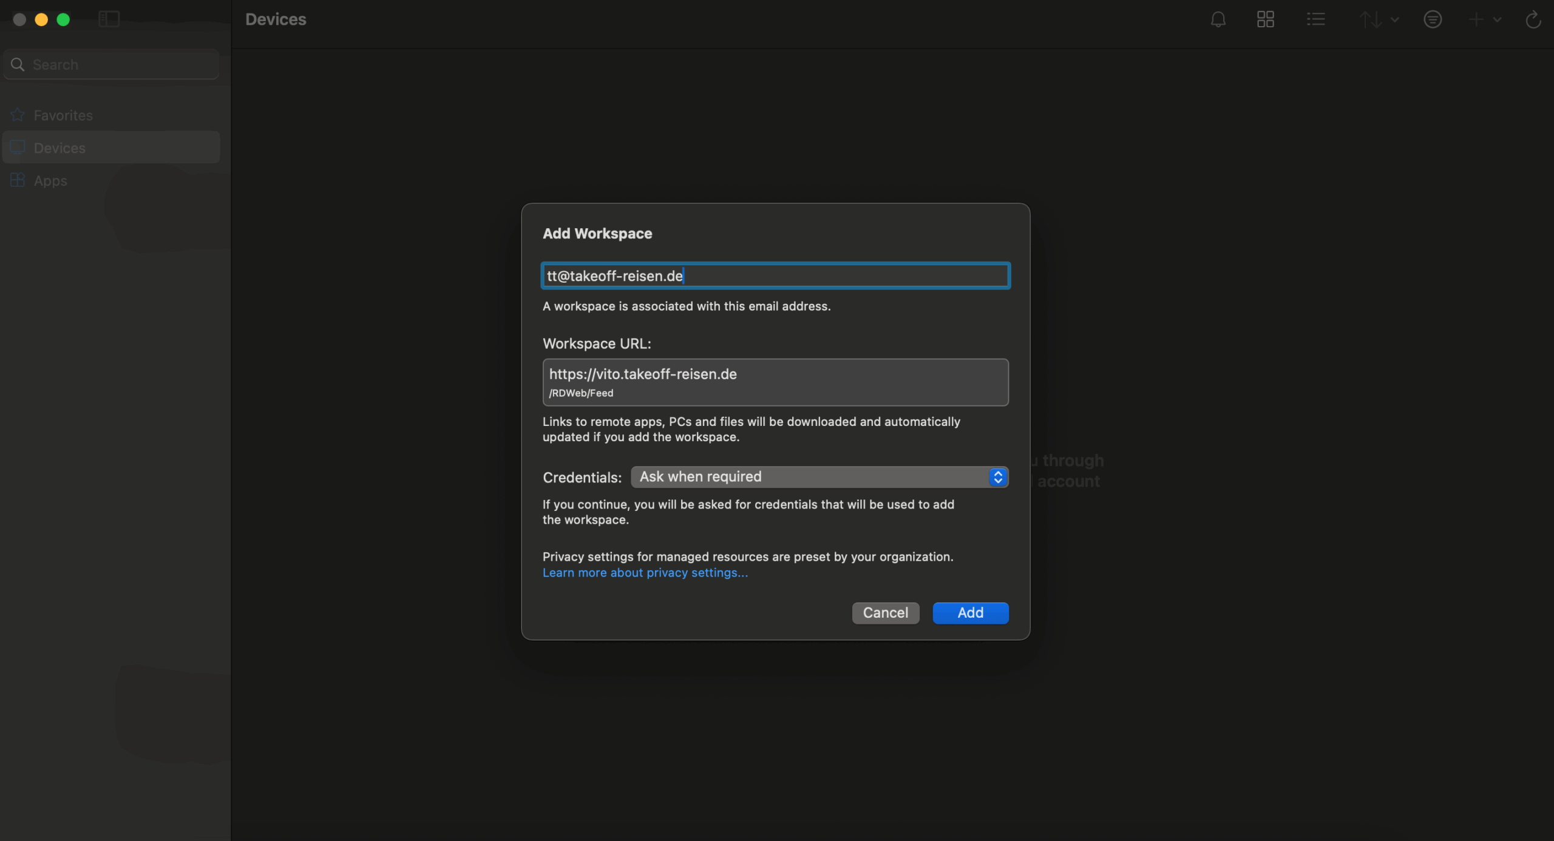The width and height of the screenshot is (1554, 841).
Task: Select Devices in the sidebar
Action: click(59, 148)
